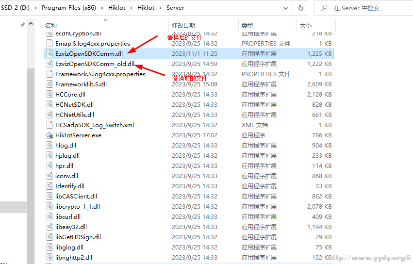The height and width of the screenshot is (264, 413).
Task: Click the navigation pane scroll up arrow
Action: coord(31,24)
